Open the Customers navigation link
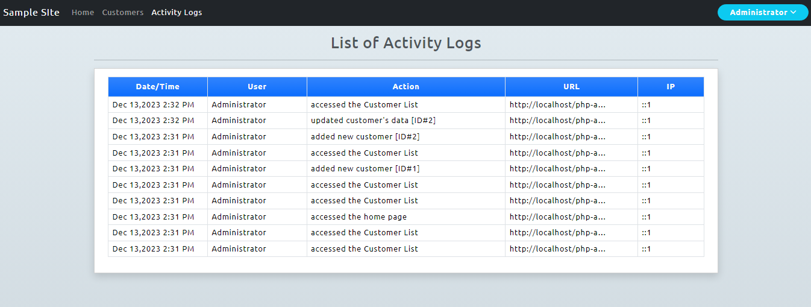 123,13
